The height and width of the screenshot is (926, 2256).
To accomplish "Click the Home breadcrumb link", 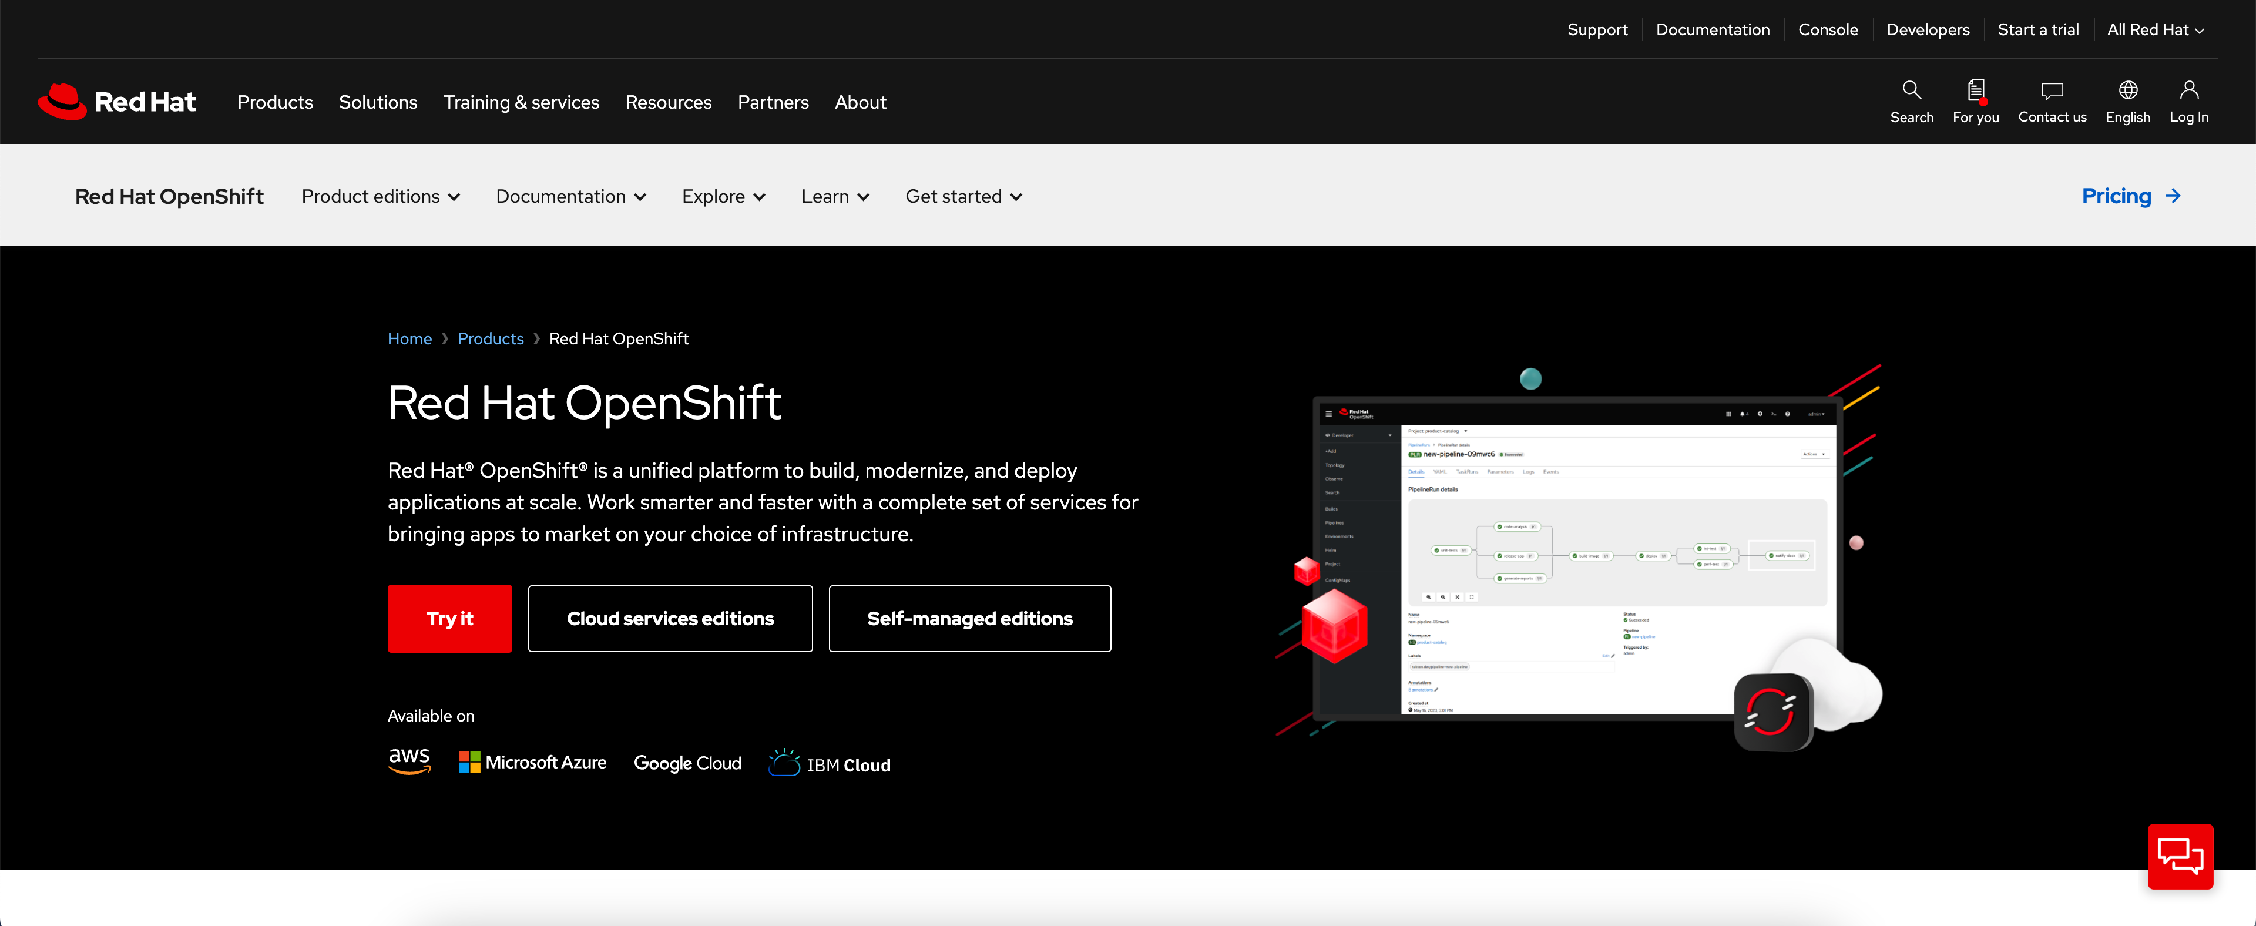I will coord(410,339).
